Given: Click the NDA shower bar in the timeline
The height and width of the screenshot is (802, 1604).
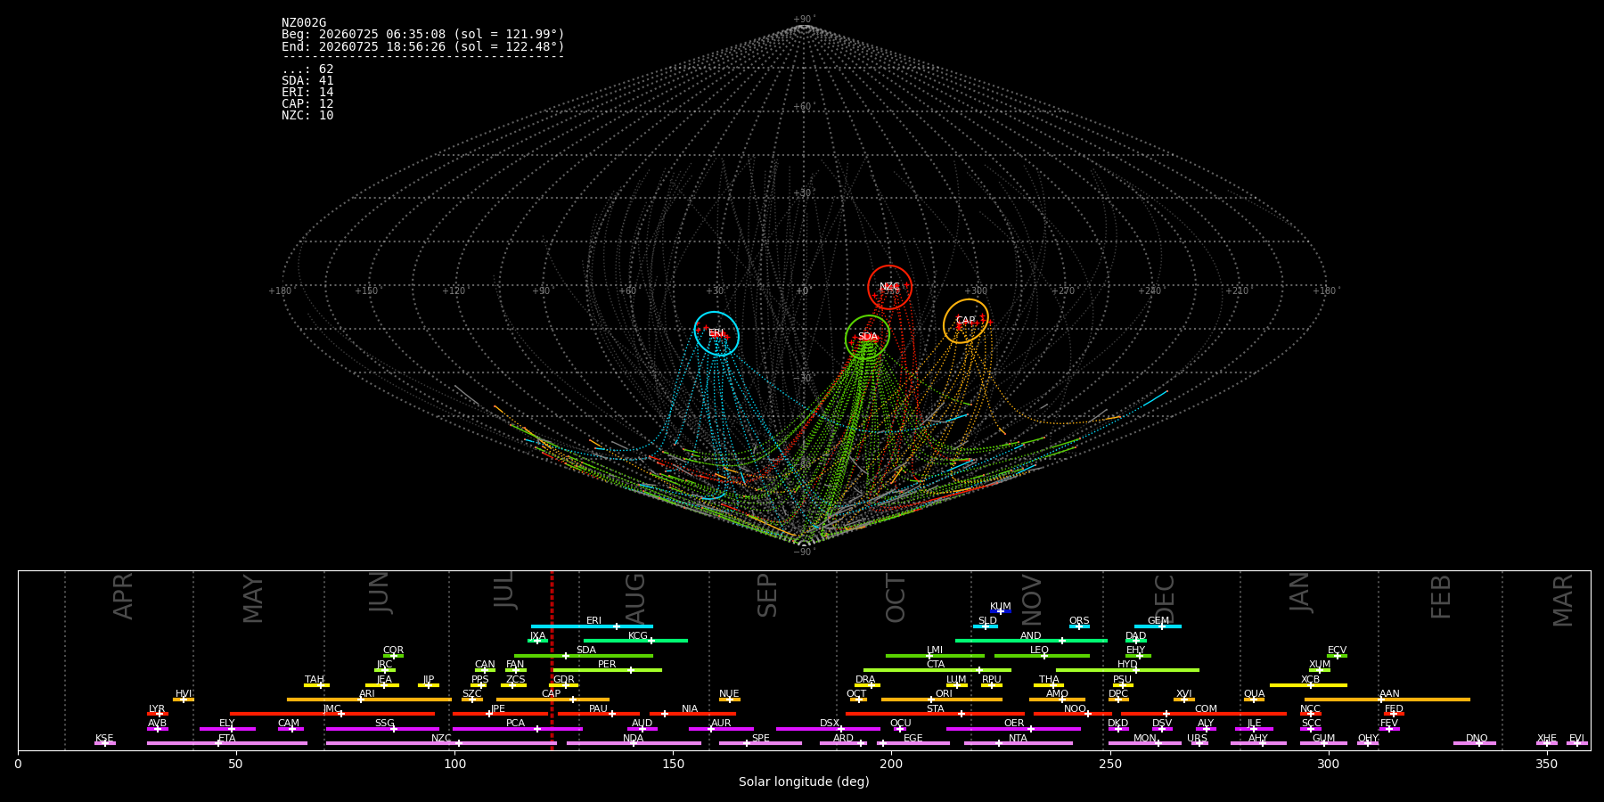Looking at the screenshot, I should coord(634,743).
